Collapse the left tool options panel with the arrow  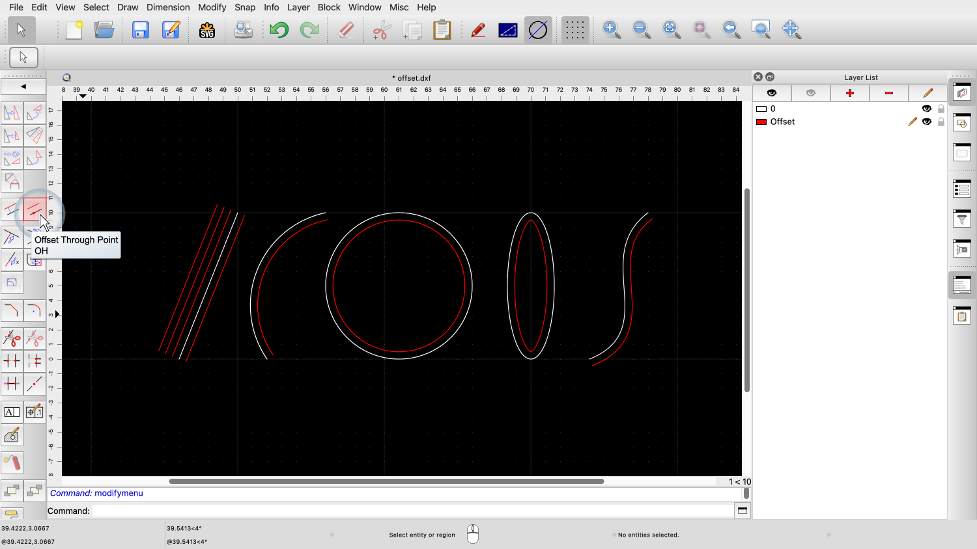(23, 86)
